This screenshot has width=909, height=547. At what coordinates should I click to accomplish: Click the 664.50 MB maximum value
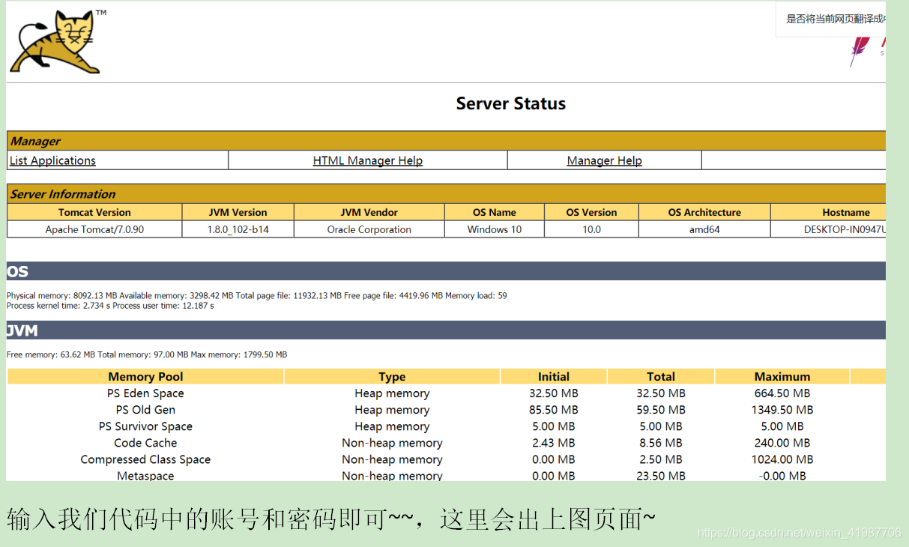click(782, 393)
